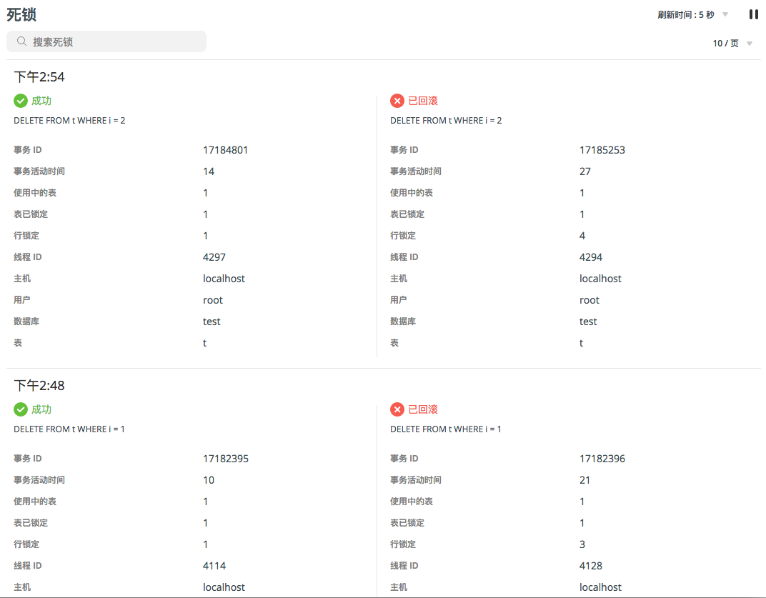Select 事务 ID label for transaction 17184801
This screenshot has height=598, width=766.
point(27,150)
